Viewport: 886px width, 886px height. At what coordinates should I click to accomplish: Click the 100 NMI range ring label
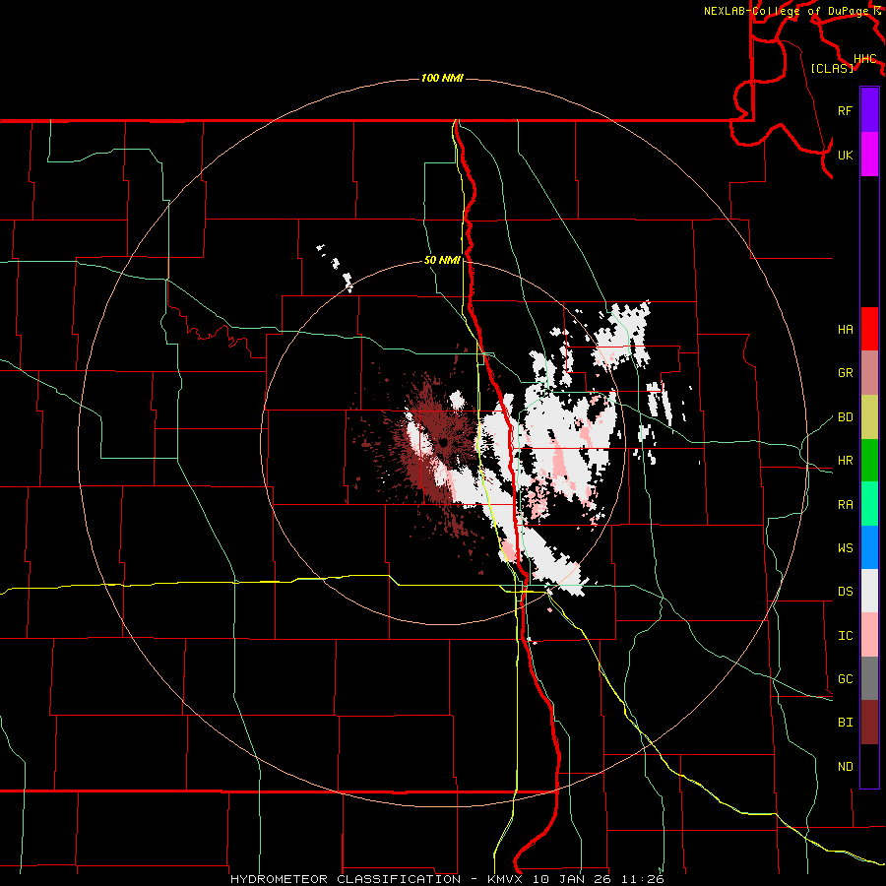(x=442, y=78)
